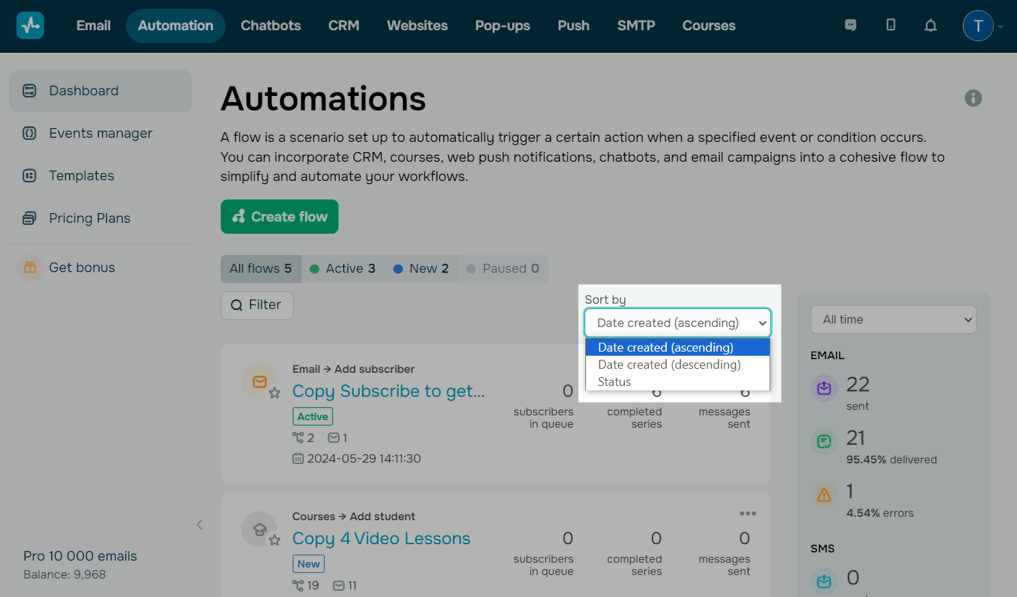Expand the account dropdown arrow
This screenshot has height=597, width=1017.
(x=1001, y=27)
